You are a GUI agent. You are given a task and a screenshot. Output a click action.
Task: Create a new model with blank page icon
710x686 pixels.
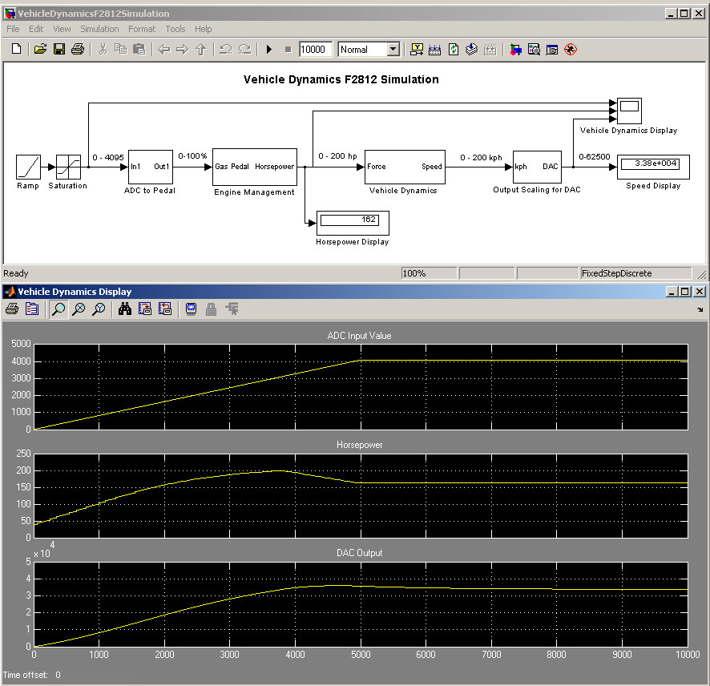click(17, 50)
